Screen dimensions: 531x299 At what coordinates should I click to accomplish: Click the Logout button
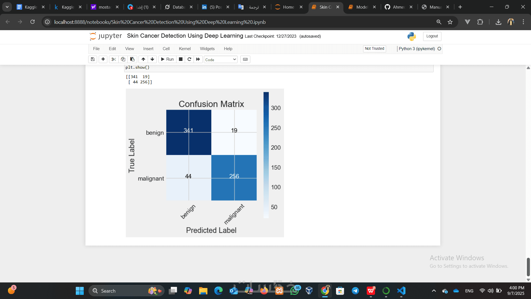pos(432,36)
